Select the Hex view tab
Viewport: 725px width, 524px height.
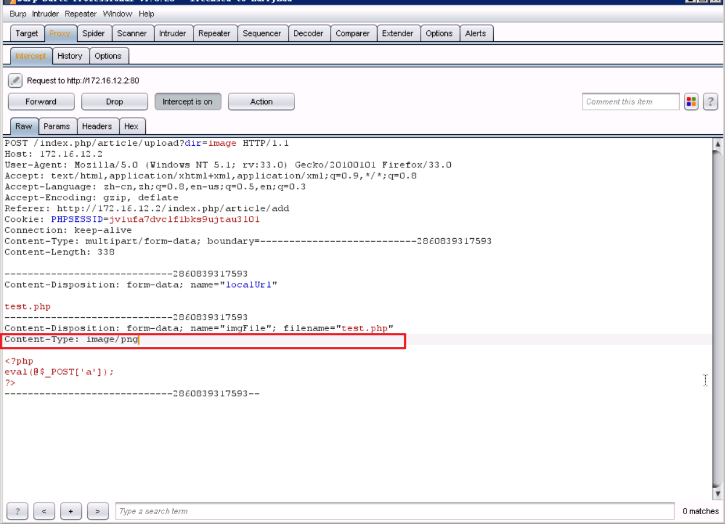coord(131,126)
